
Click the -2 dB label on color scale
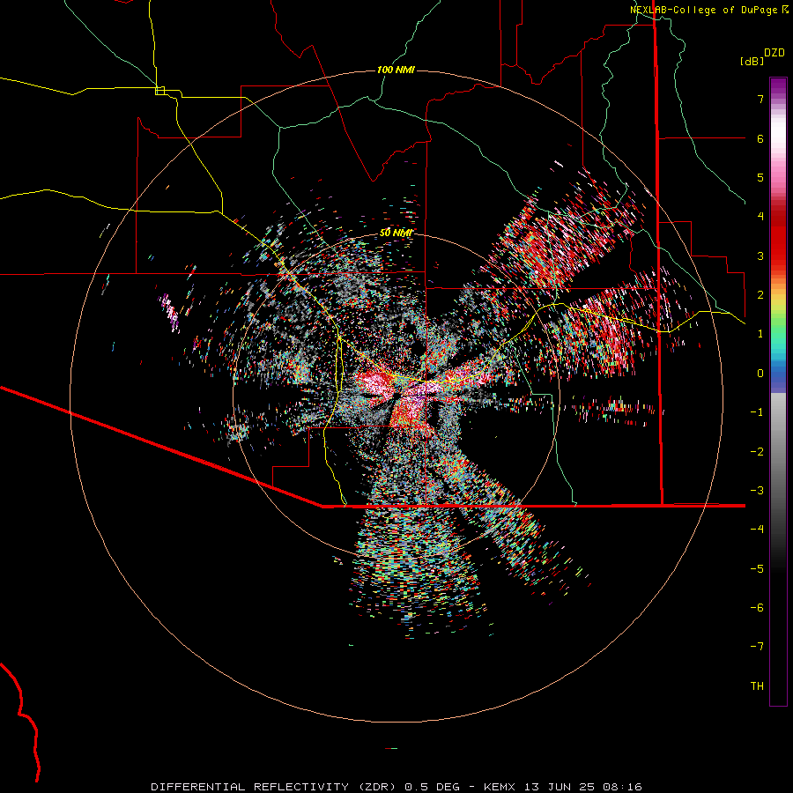(757, 452)
